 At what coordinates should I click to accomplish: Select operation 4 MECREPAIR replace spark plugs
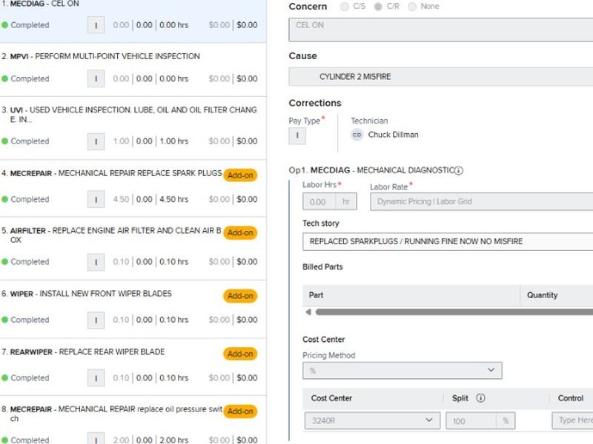tap(133, 188)
